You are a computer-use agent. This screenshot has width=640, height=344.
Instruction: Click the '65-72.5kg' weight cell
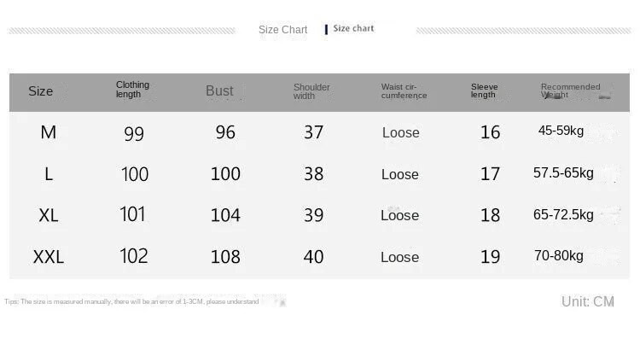pyautogui.click(x=563, y=214)
